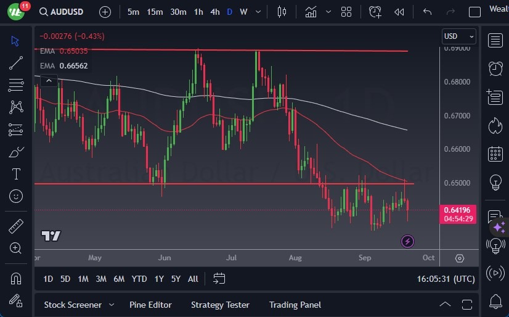This screenshot has width=509, height=317.
Task: Open the Stock Screener dropdown arrow
Action: click(x=112, y=305)
